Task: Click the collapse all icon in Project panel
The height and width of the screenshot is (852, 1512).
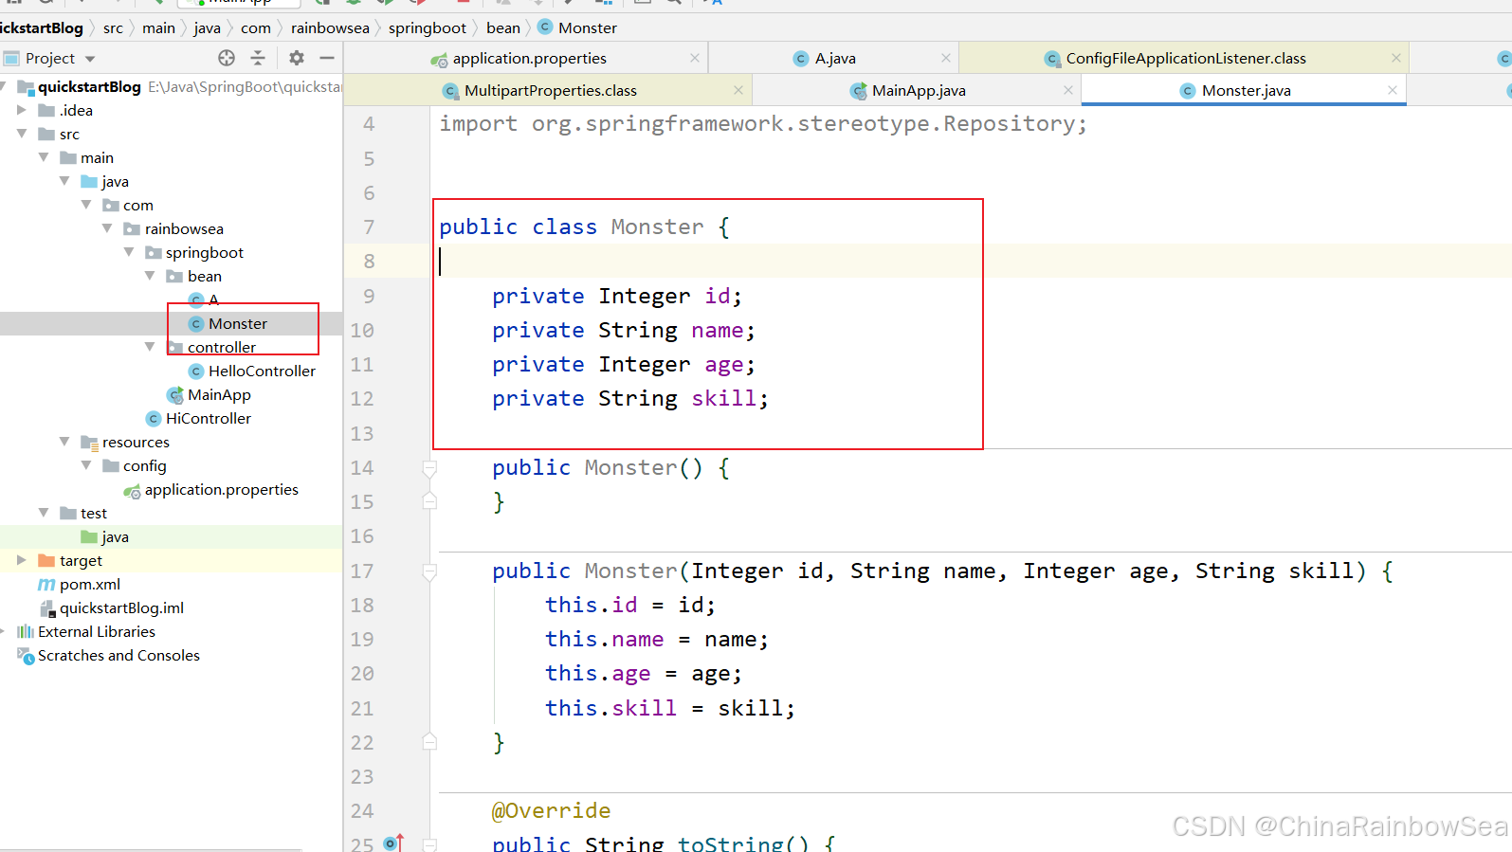Action: tap(258, 58)
